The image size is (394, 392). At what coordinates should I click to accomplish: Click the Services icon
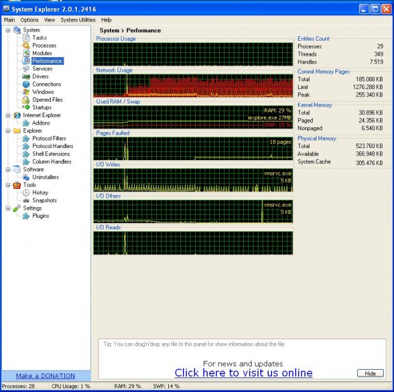point(26,69)
